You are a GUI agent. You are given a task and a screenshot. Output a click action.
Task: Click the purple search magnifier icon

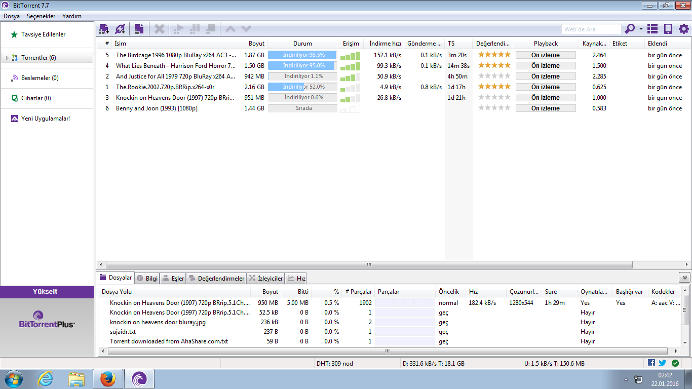tap(630, 29)
